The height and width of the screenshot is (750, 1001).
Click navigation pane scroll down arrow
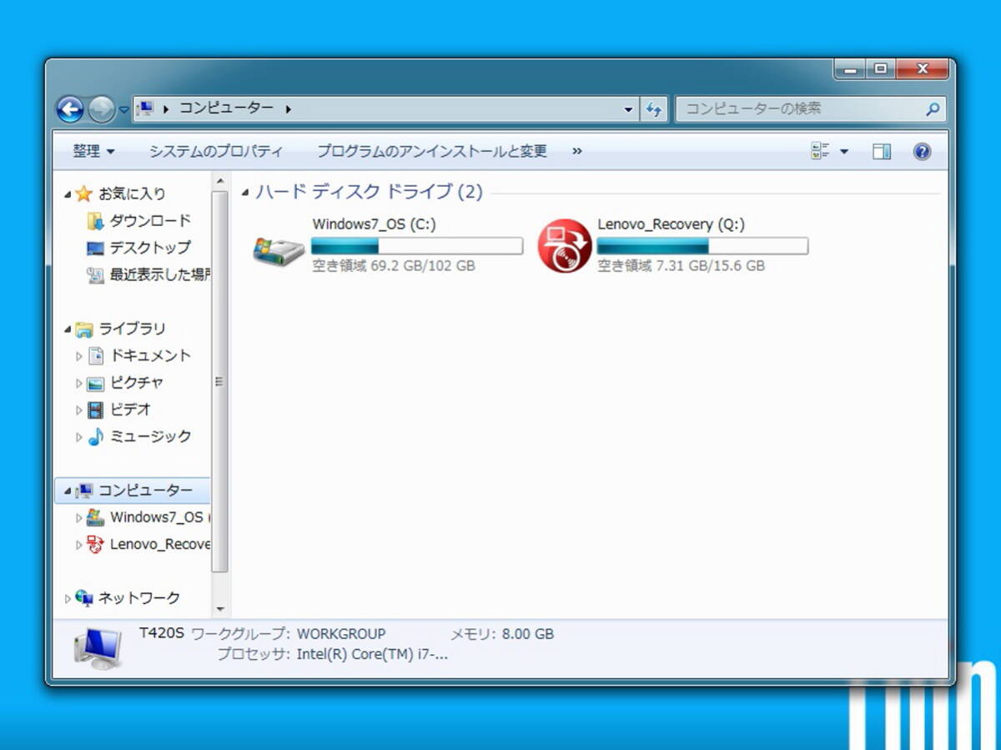220,610
